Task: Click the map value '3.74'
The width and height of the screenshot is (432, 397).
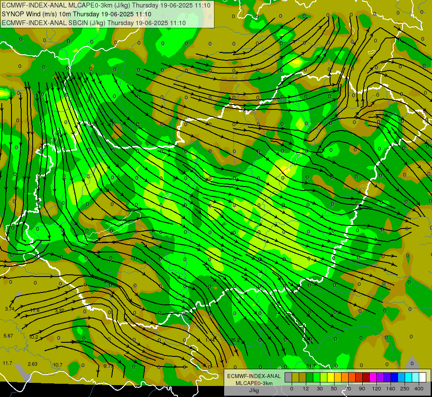Action: click(10, 309)
